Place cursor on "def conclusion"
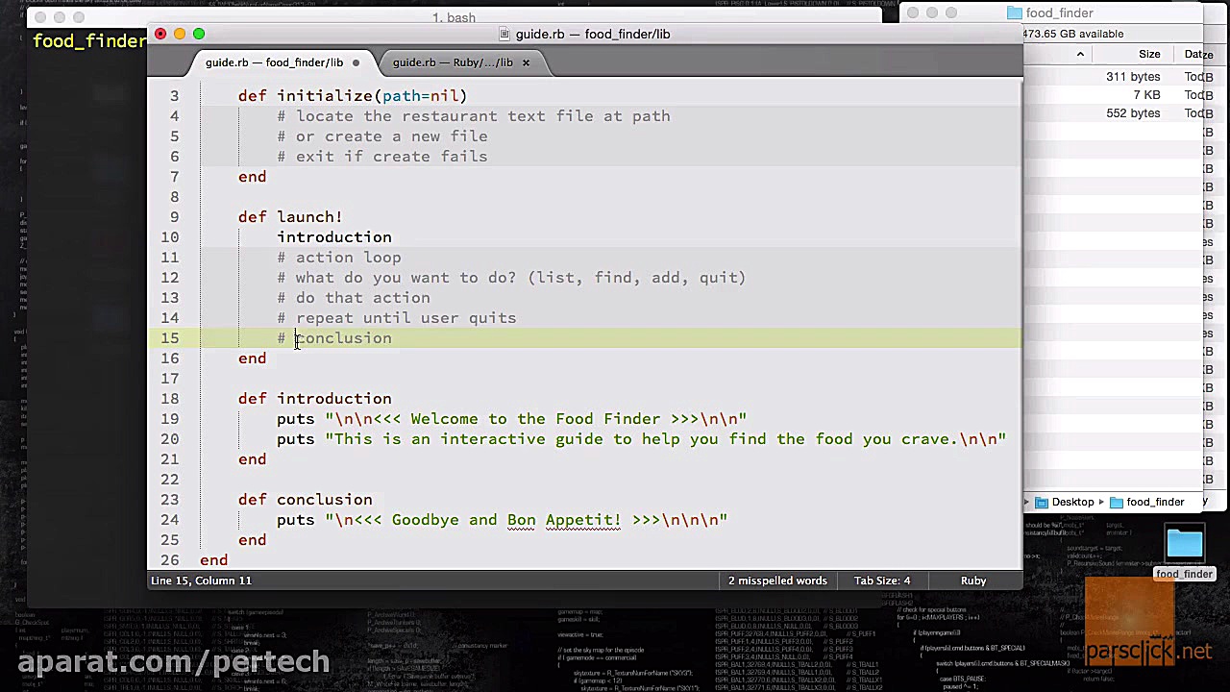 point(306,500)
